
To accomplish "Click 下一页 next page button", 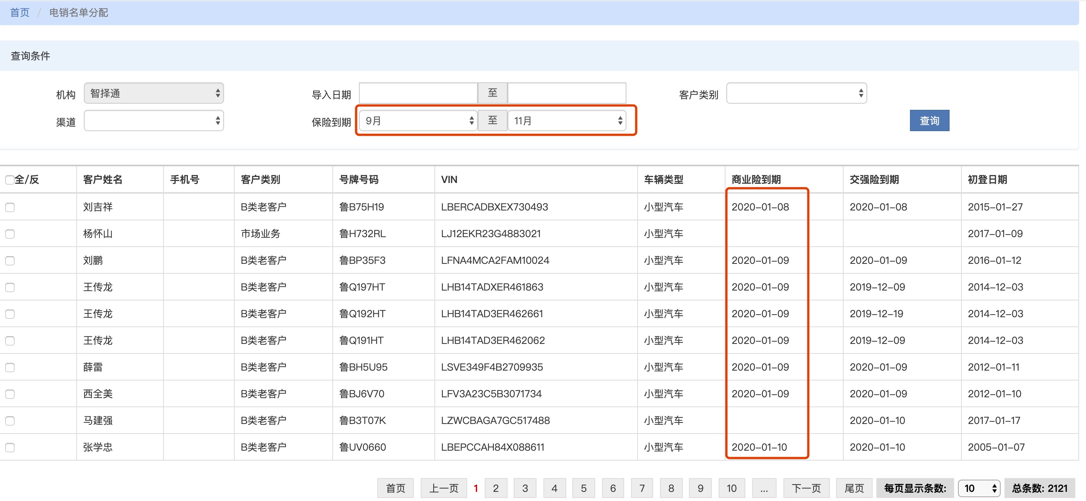I will tap(806, 488).
